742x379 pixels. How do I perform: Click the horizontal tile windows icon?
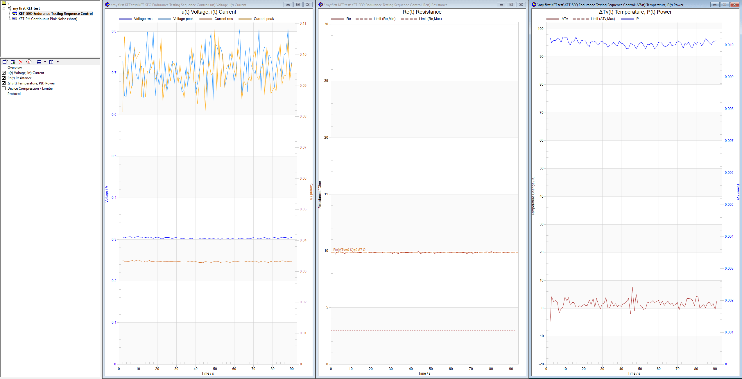(x=39, y=62)
